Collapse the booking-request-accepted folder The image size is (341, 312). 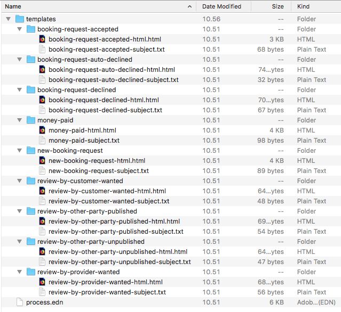[x=20, y=29]
